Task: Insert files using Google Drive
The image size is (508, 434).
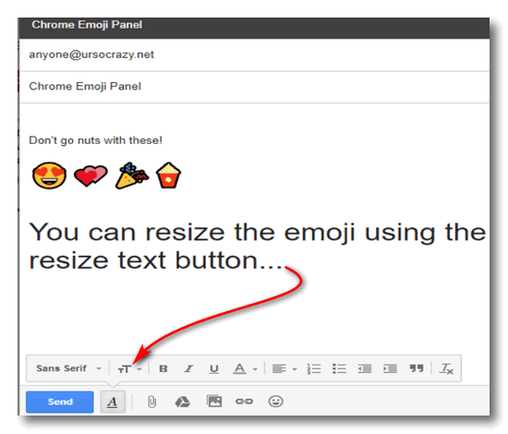Action: (182, 402)
